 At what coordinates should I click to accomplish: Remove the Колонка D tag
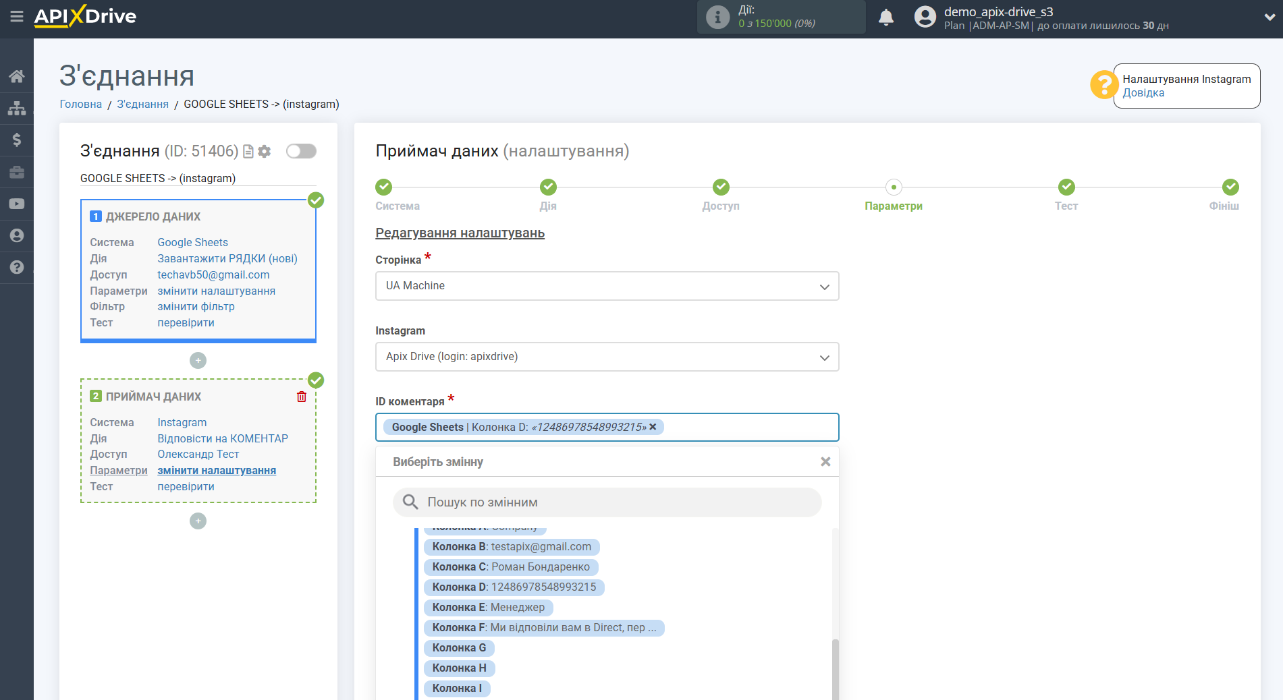click(653, 427)
